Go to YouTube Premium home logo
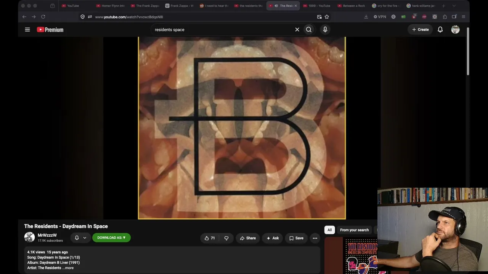488x274 pixels. (50, 30)
